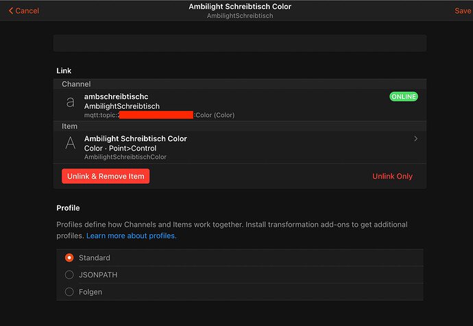
Task: Open the Ambilight Schreibtisch Color item row
Action: [240, 147]
